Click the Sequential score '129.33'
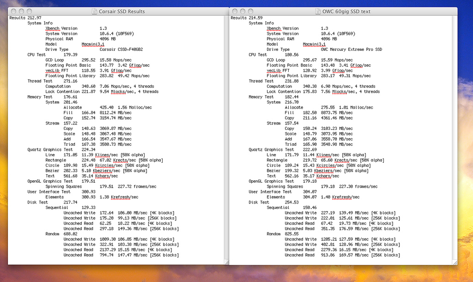The image size is (473, 282). [x=88, y=208]
